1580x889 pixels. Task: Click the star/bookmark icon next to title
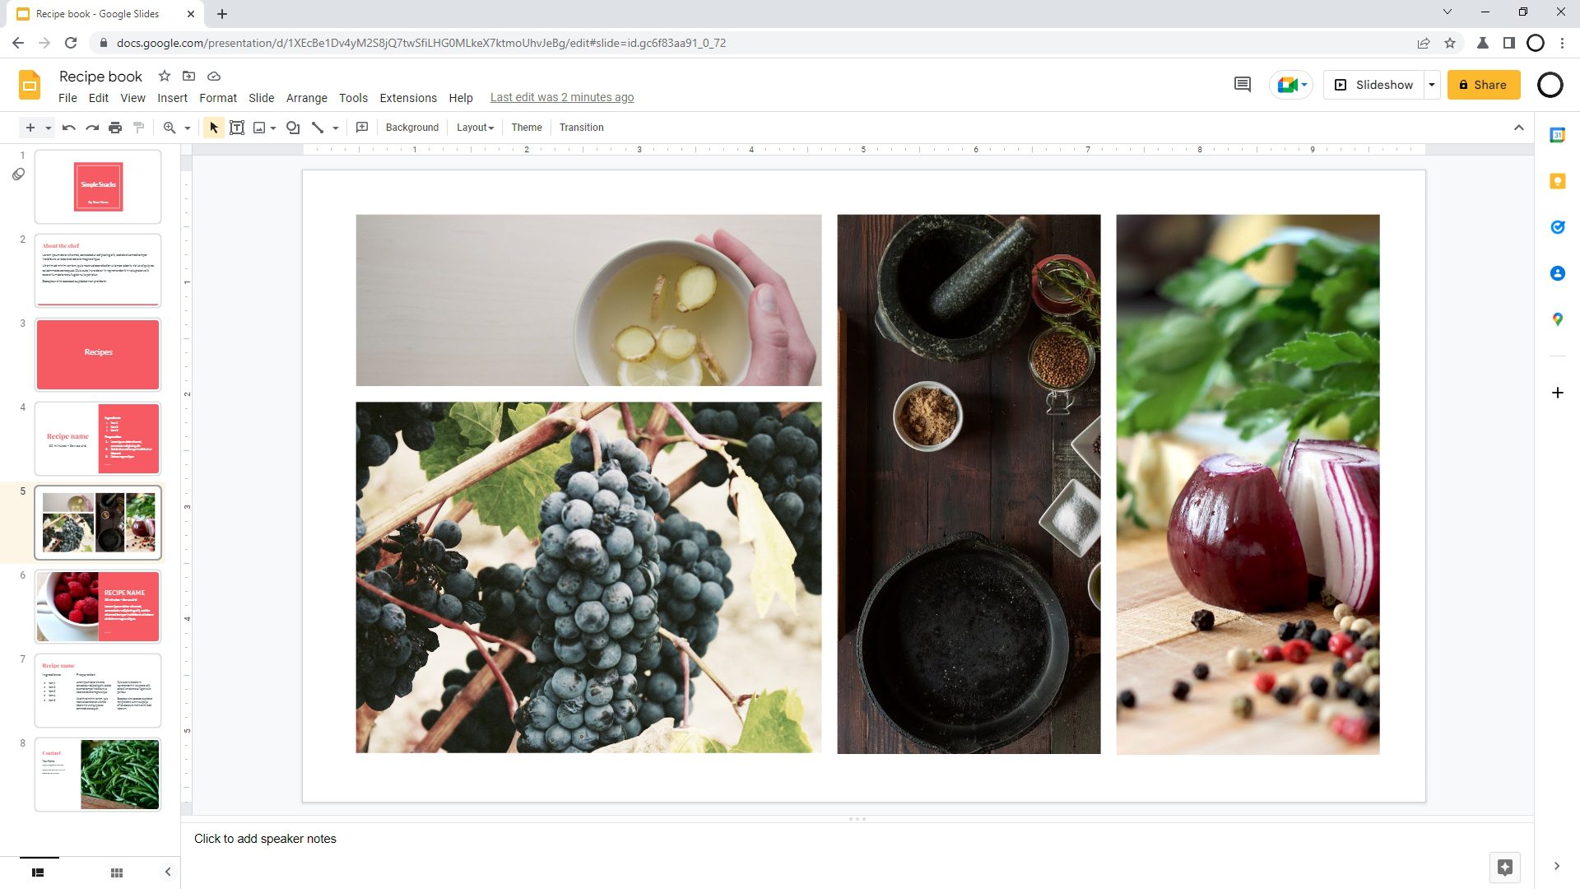click(x=164, y=76)
